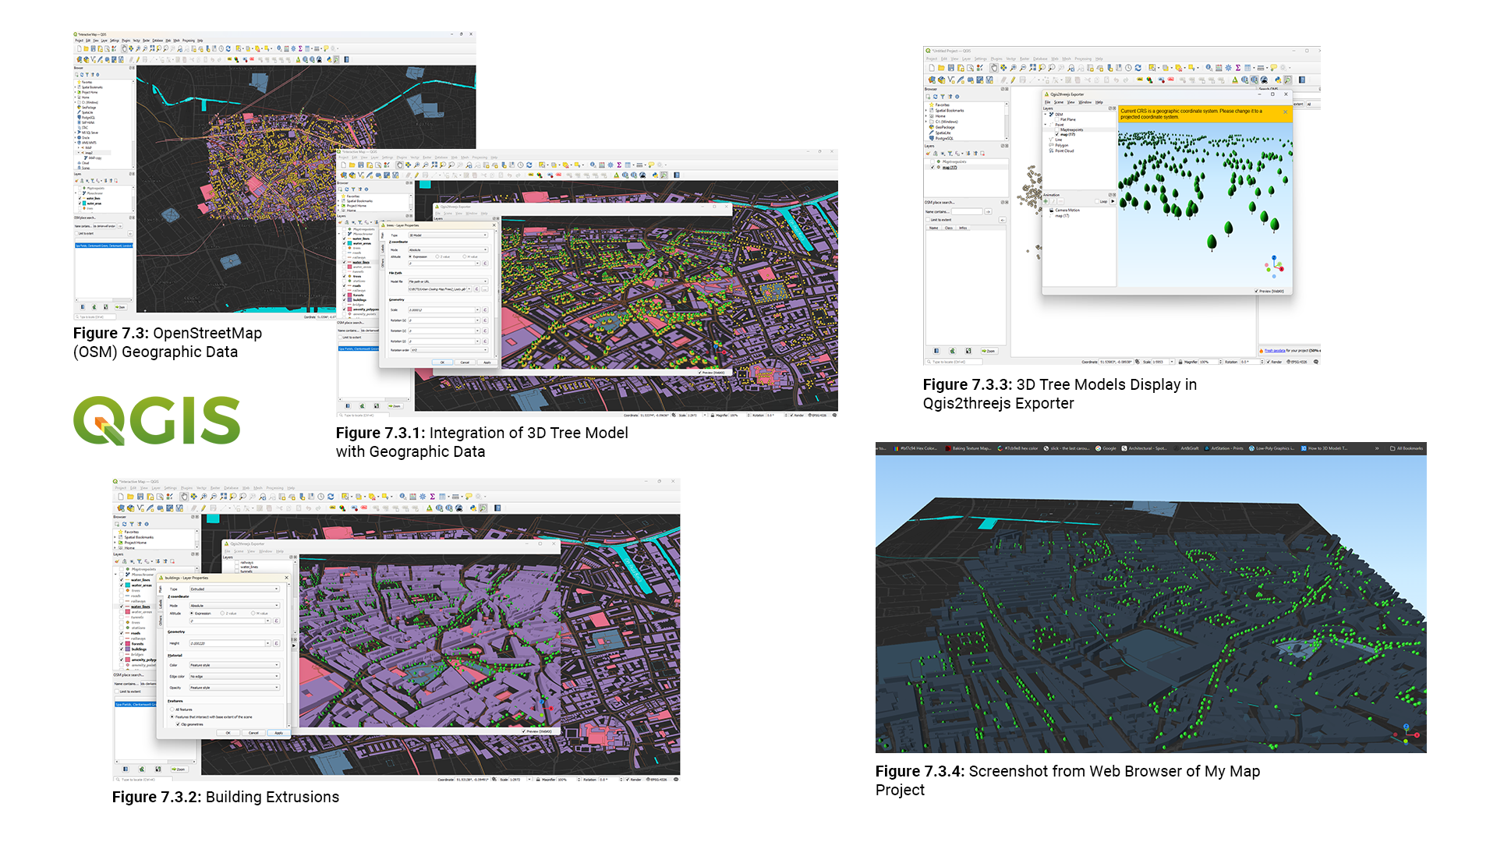Open Python Console icon in Untitled Project QGIS
This screenshot has height=842, width=1497.
[1278, 80]
